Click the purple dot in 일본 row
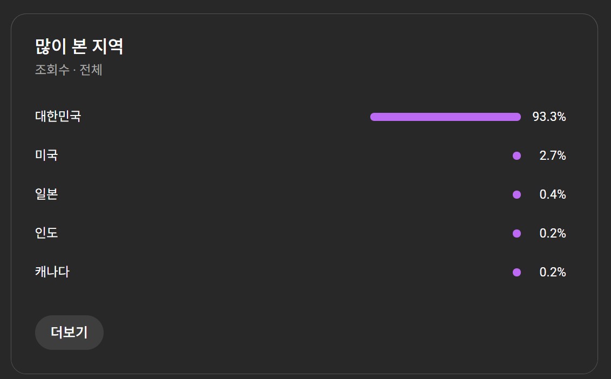 517,195
